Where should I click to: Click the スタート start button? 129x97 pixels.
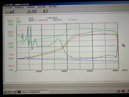[x=9, y=92]
